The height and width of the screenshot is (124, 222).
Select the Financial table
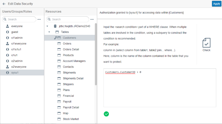[x=68, y=96]
